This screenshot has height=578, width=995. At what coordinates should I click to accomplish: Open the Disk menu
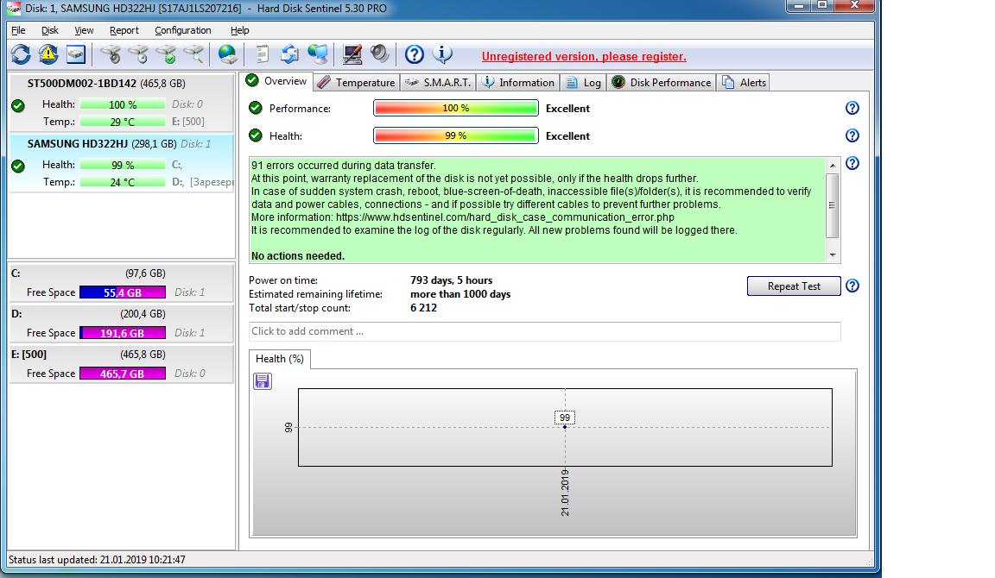click(49, 30)
